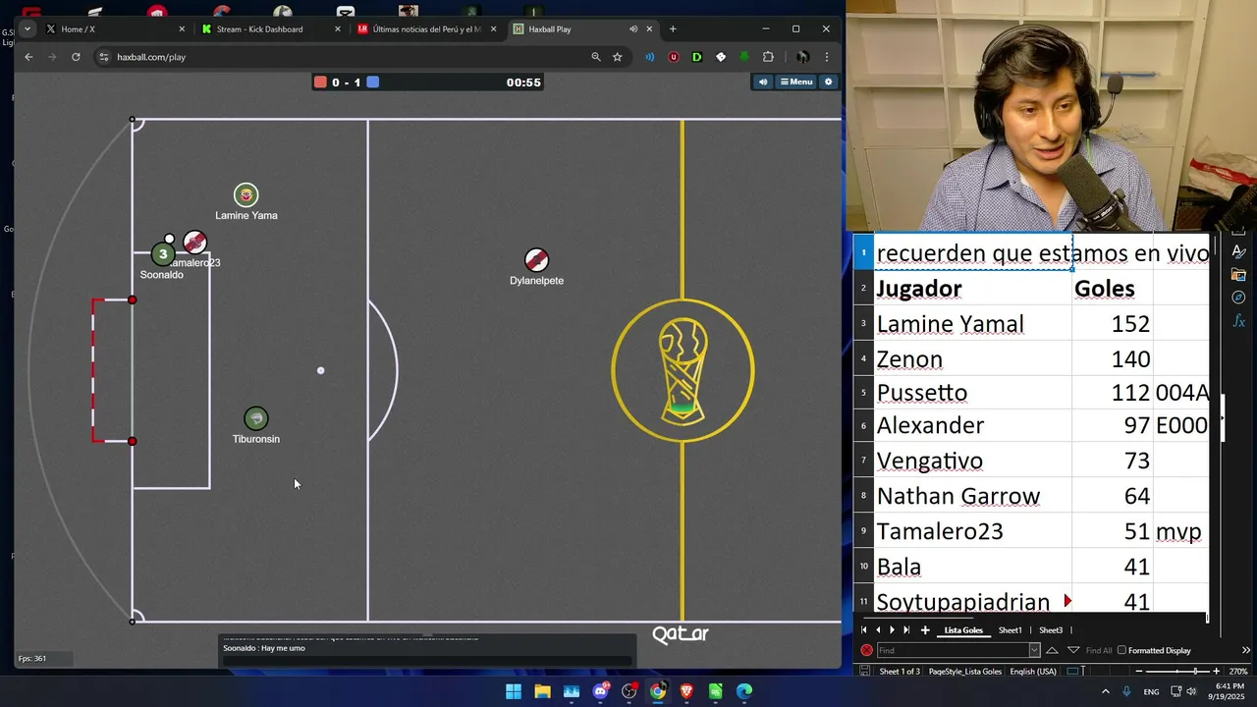1257x707 pixels.
Task: Click the green download extension icon
Action: pyautogui.click(x=744, y=57)
